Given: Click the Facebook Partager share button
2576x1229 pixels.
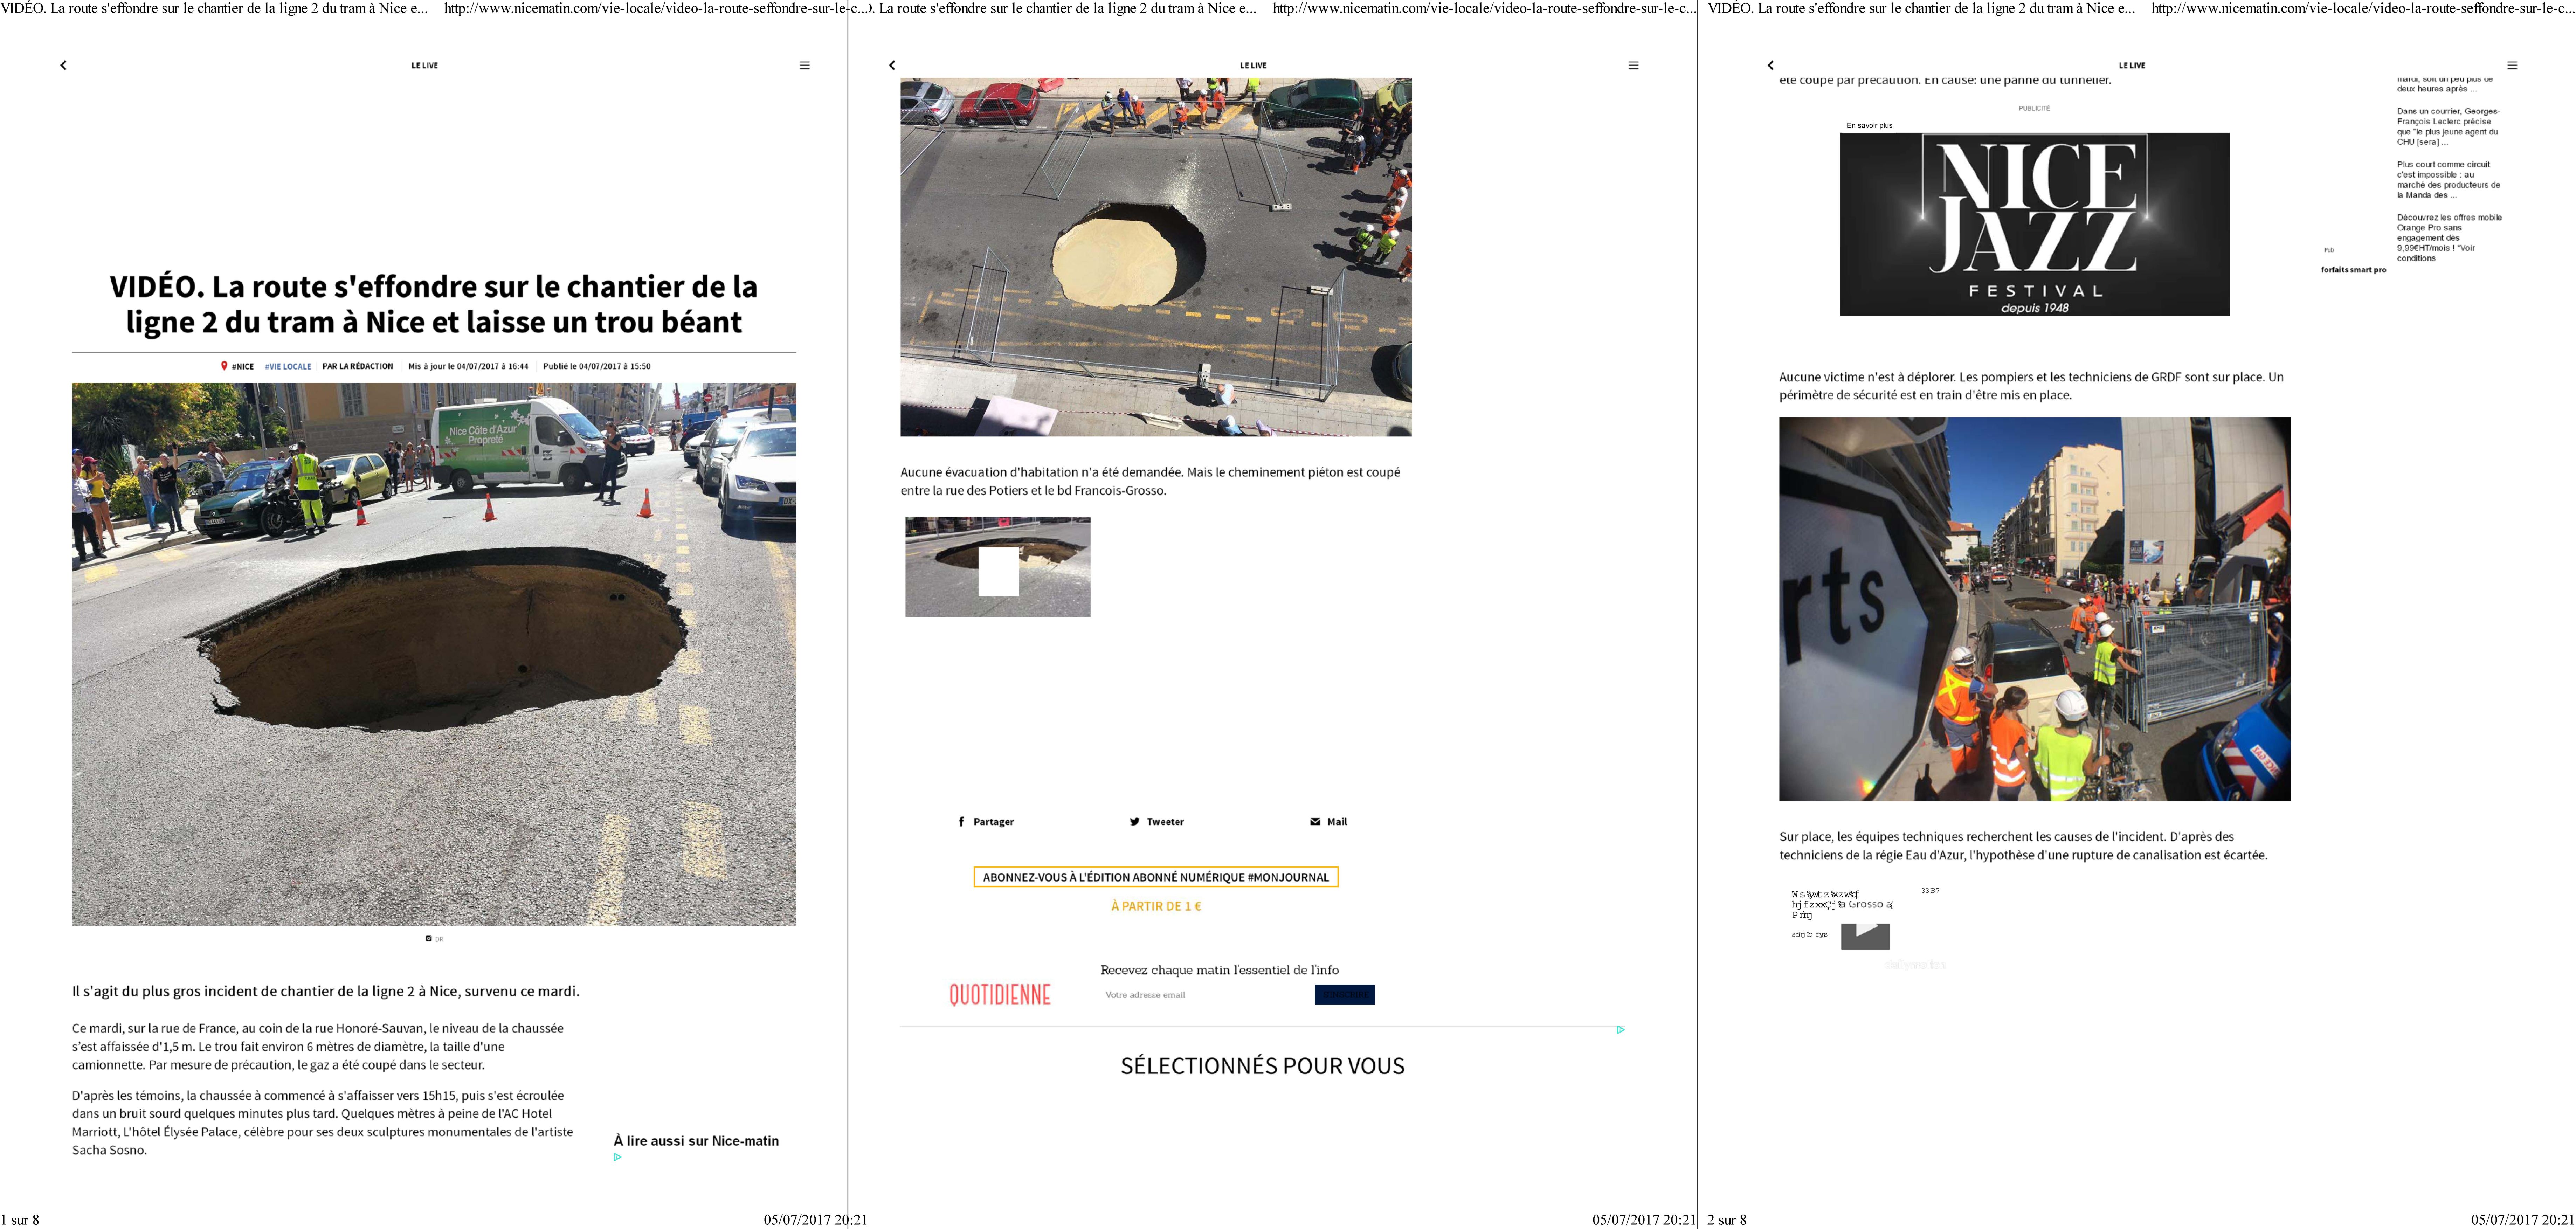Looking at the screenshot, I should (986, 822).
